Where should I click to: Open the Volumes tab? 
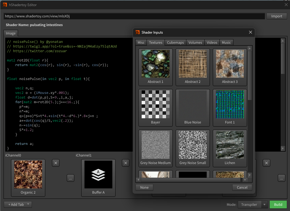click(195, 42)
